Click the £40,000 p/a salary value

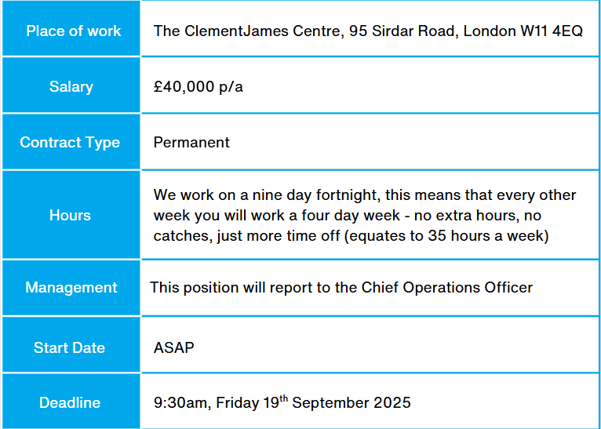(x=199, y=87)
